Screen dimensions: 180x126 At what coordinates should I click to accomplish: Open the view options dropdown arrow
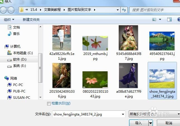tap(160, 19)
